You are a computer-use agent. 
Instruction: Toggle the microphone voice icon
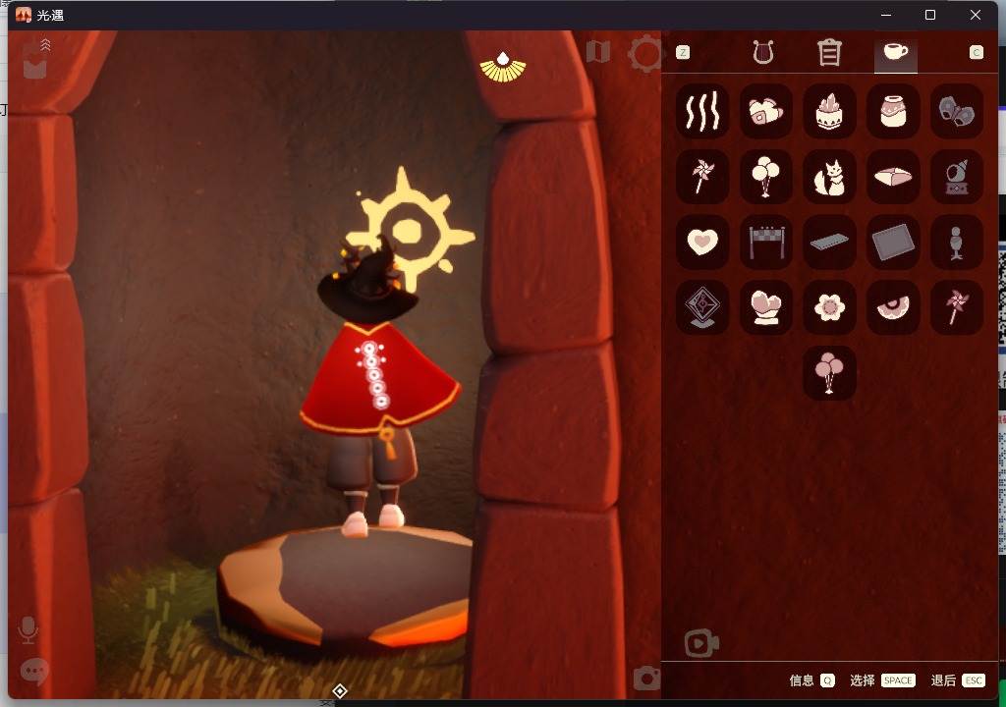(x=28, y=630)
